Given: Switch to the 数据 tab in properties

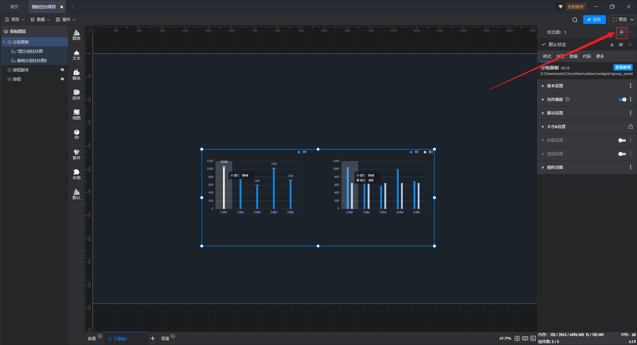Looking at the screenshot, I should 573,56.
